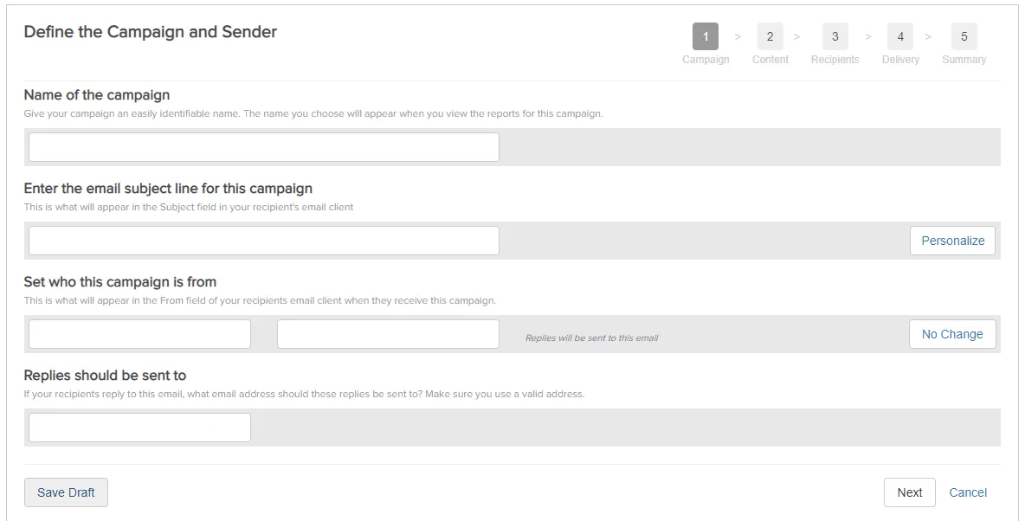Proceed with the Next button
This screenshot has width=1025, height=521.
point(909,492)
